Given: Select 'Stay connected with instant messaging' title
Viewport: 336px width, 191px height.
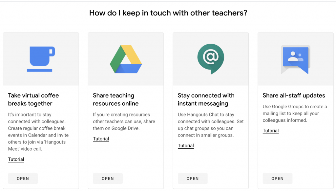Looking at the screenshot, I should coord(206,99).
